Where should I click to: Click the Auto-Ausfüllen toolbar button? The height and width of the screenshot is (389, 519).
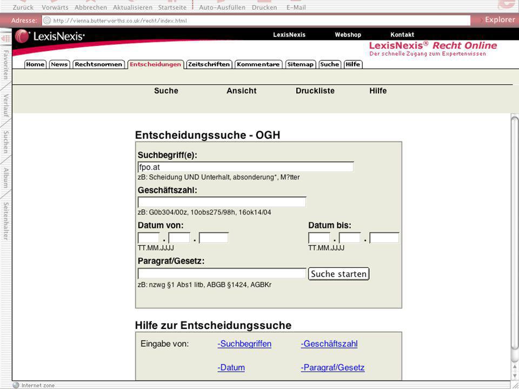[x=222, y=7]
